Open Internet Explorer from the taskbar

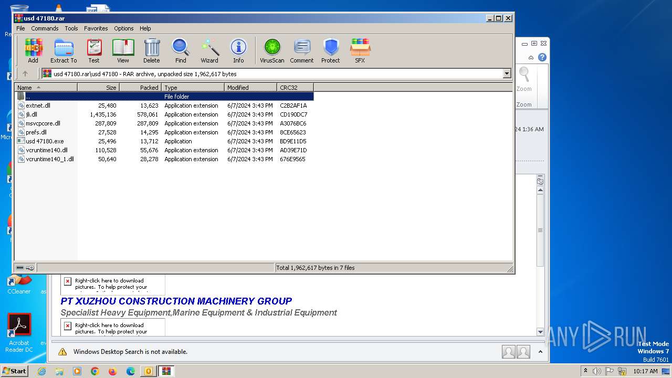coord(41,371)
